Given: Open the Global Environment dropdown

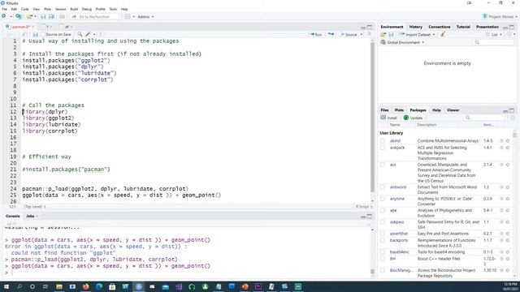Looking at the screenshot, I should [x=403, y=42].
